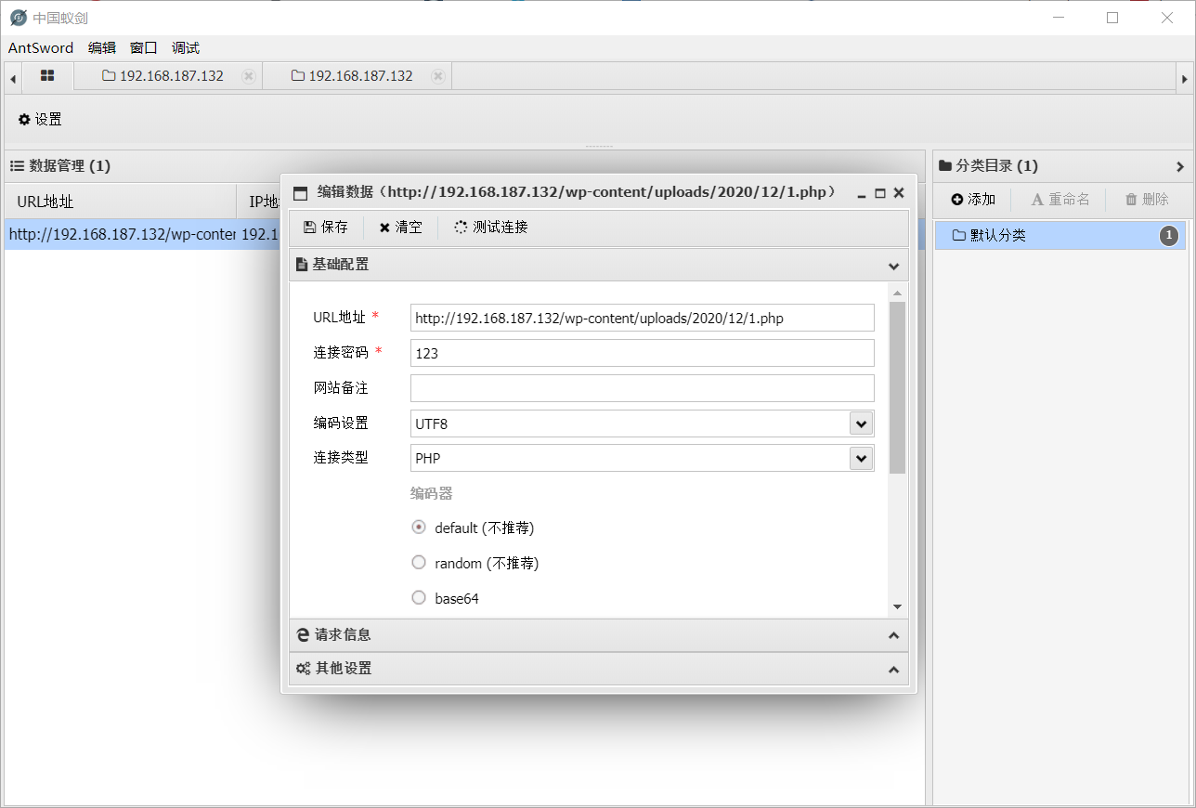Click the dialog scrollbar down arrow

click(897, 606)
